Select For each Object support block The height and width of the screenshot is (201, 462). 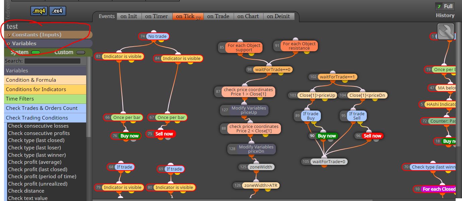coord(240,48)
